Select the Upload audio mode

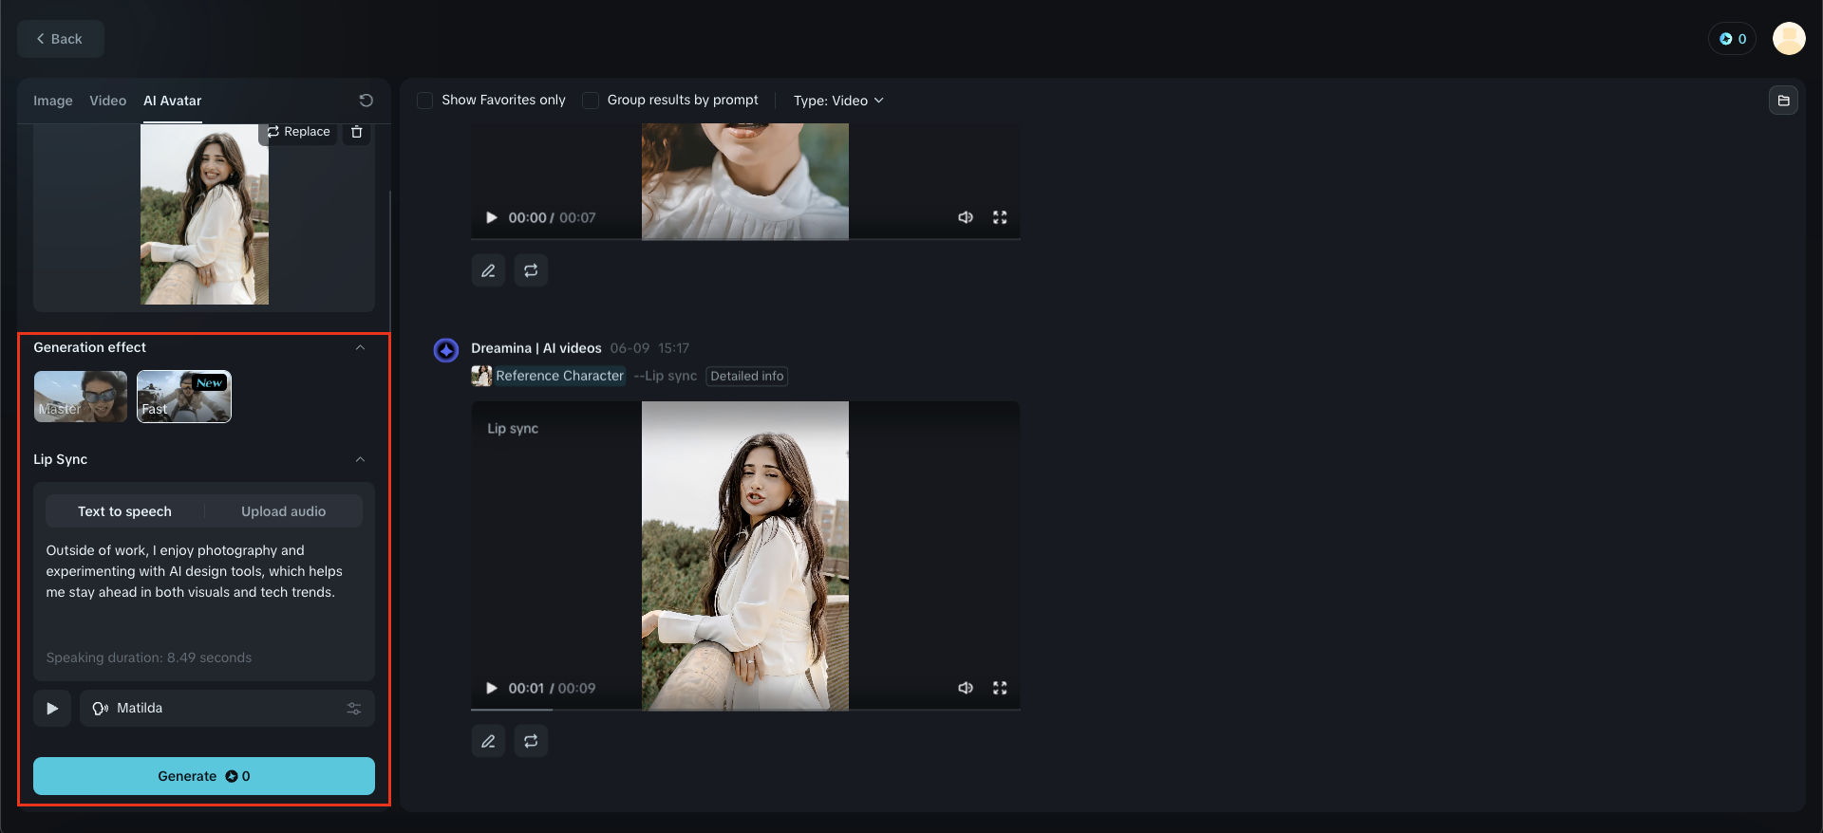283,511
